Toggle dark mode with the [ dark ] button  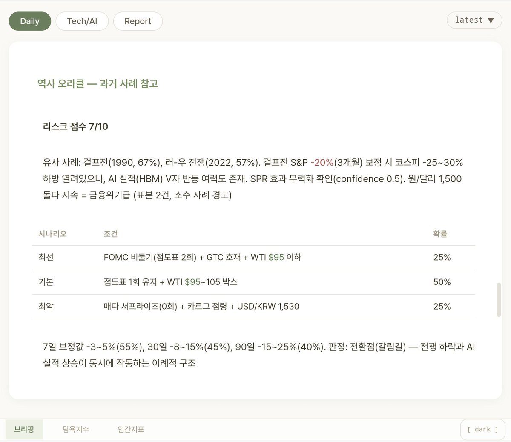pos(482,429)
